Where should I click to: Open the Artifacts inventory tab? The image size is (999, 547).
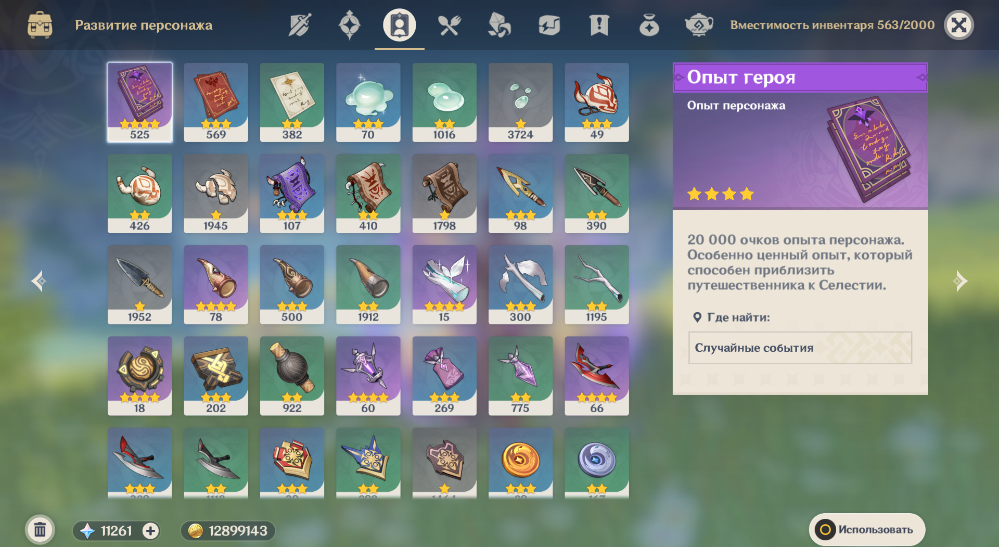349,25
